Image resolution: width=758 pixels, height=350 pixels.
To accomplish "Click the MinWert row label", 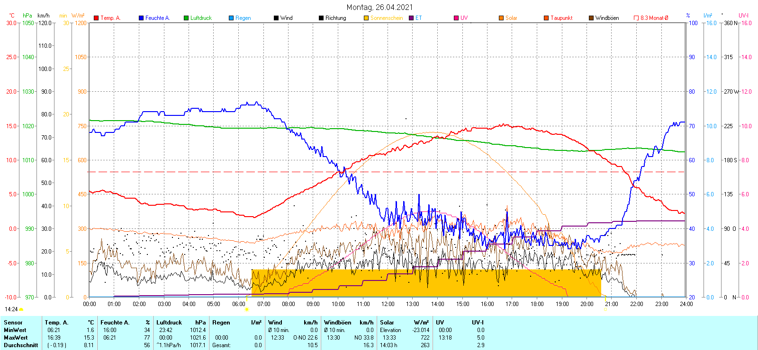I will coord(15,330).
